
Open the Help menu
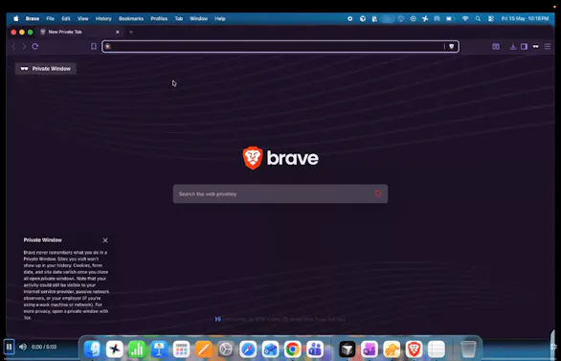[x=220, y=18]
